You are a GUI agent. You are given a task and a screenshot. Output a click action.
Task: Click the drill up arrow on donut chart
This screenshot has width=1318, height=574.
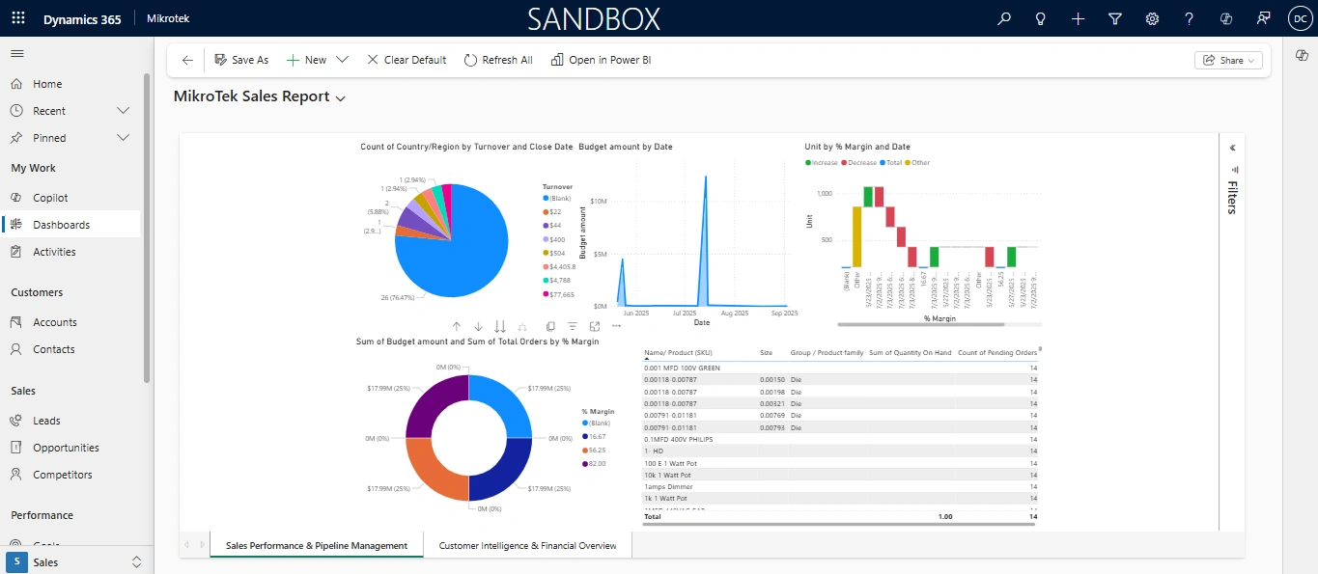(457, 327)
